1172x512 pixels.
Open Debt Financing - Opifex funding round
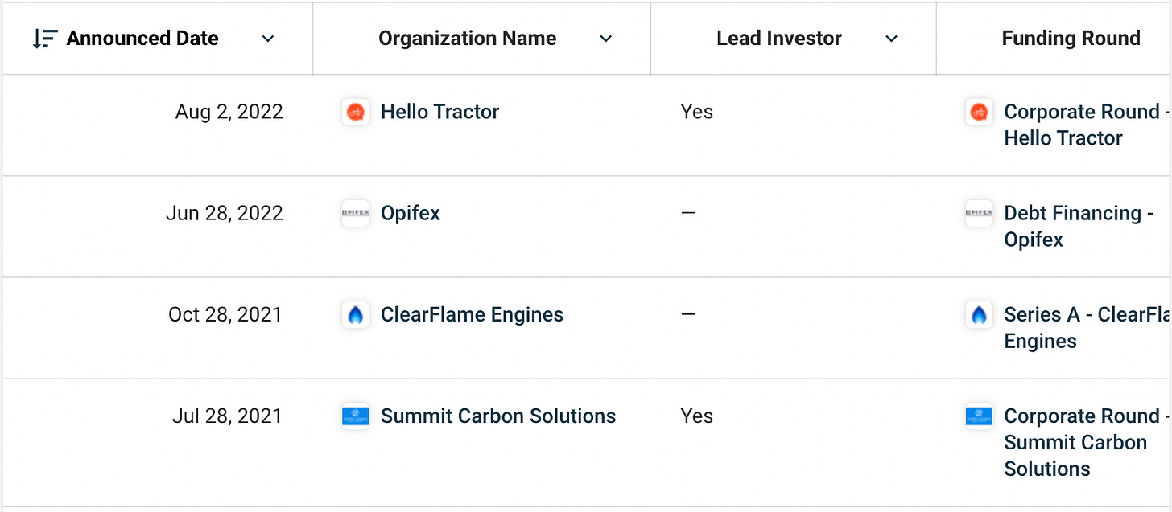[1079, 226]
